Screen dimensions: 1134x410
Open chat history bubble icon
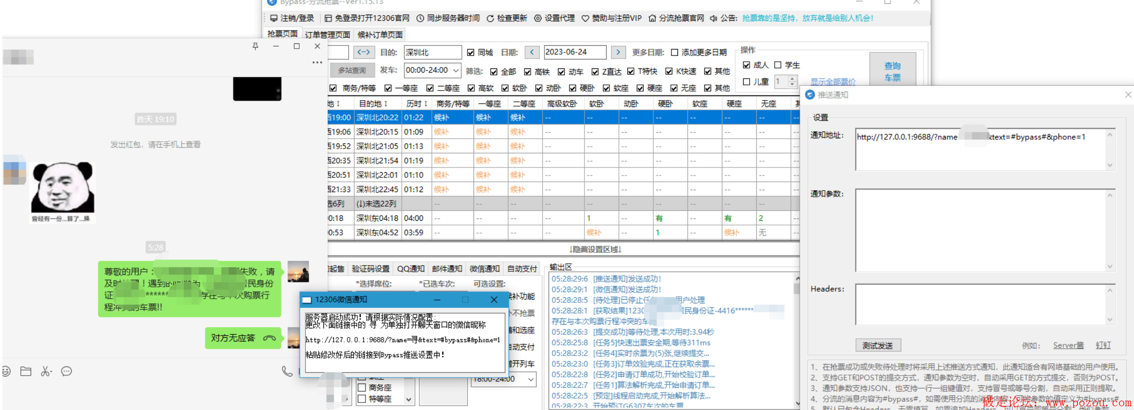pos(67,371)
